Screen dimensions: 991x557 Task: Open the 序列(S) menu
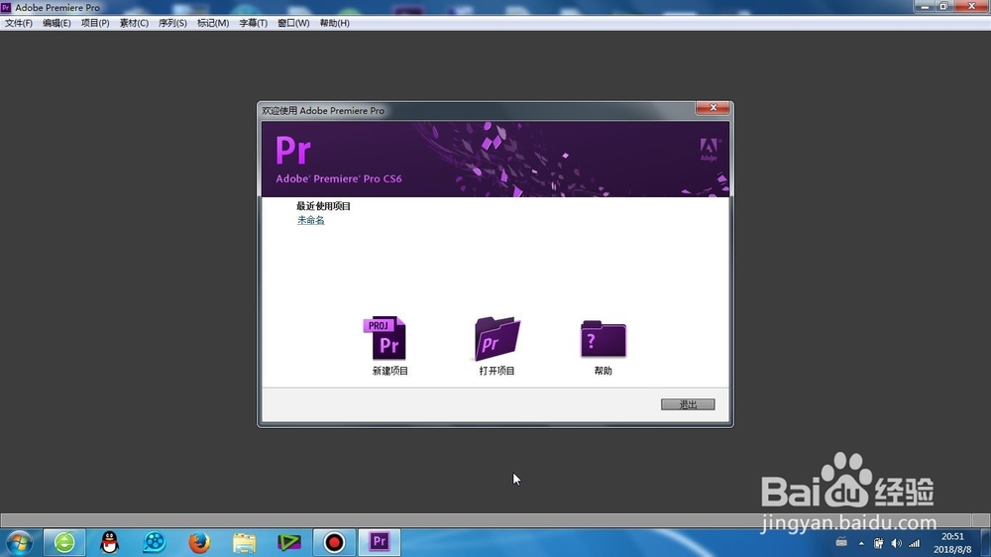tap(172, 23)
